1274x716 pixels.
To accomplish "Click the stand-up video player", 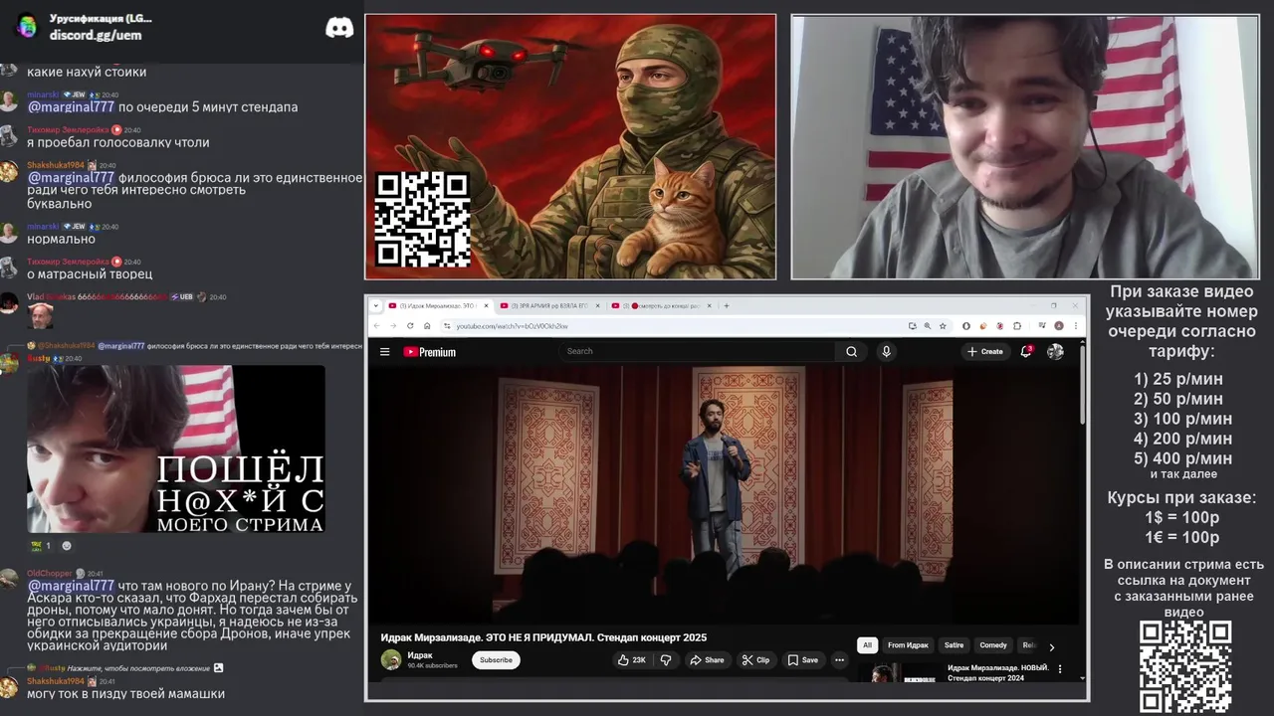I will pyautogui.click(x=723, y=494).
